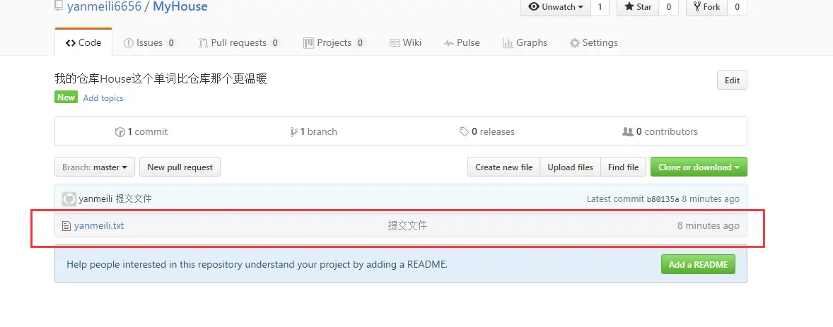Open the Pull requests tab
This screenshot has width=833, height=327.
click(239, 42)
